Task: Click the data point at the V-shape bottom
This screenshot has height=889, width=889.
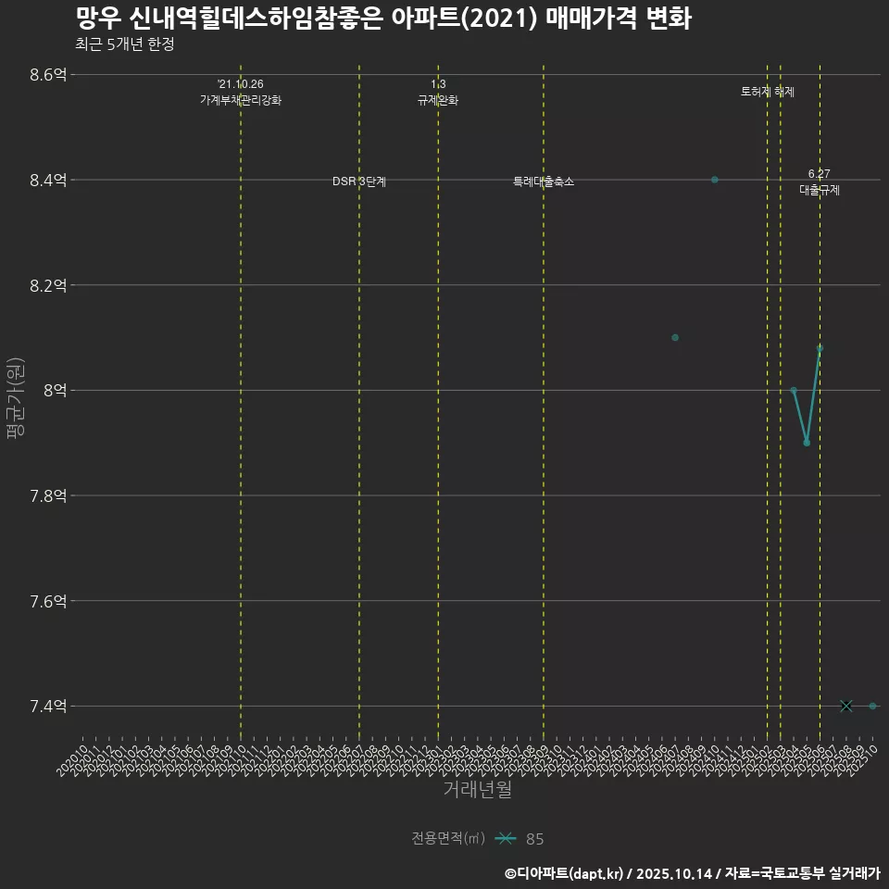Action: (x=807, y=443)
